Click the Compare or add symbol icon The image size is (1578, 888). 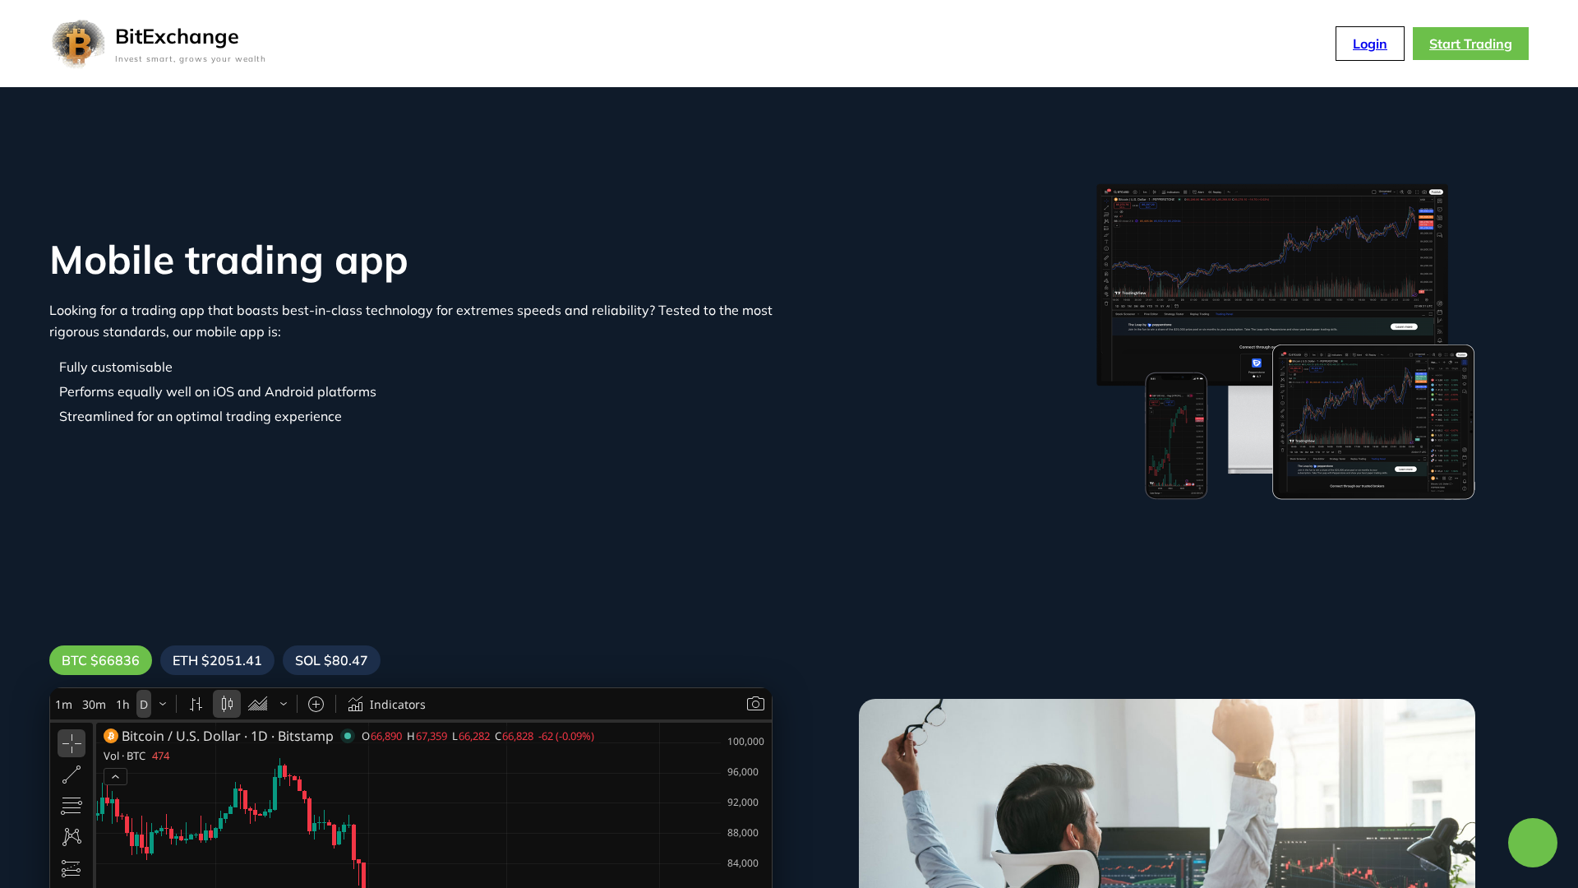316,705
